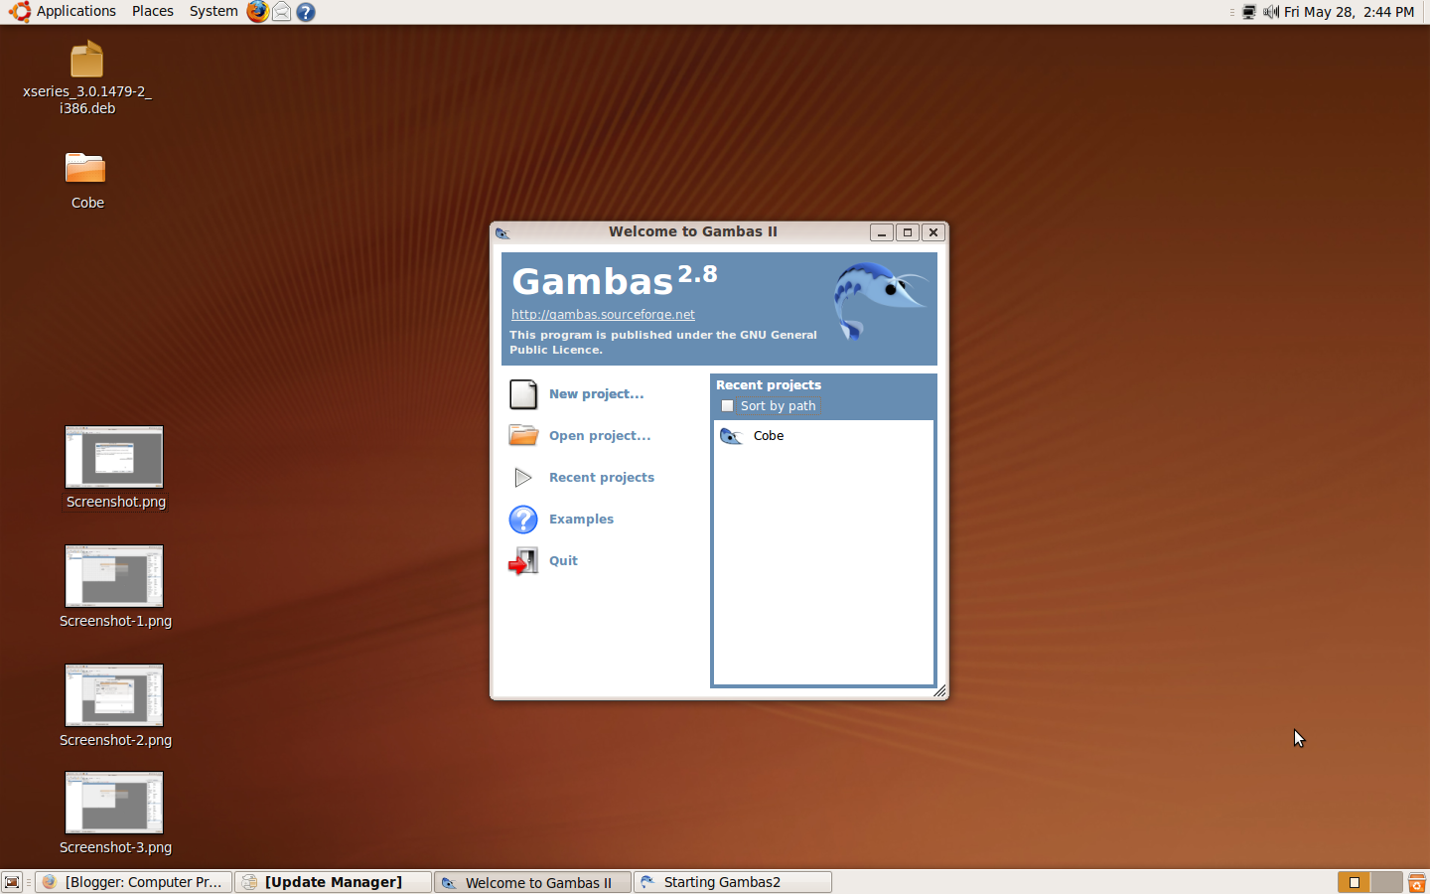Open a project via the folder icon

[523, 435]
